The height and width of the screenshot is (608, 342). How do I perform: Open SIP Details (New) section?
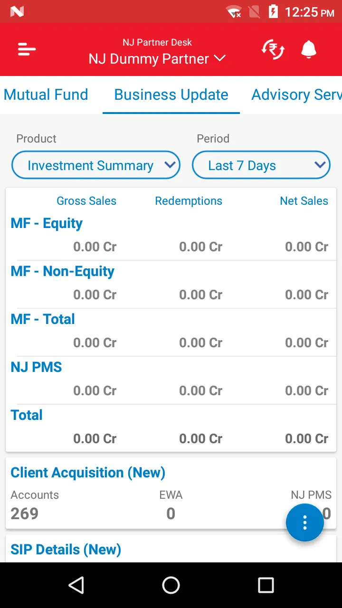(x=66, y=550)
